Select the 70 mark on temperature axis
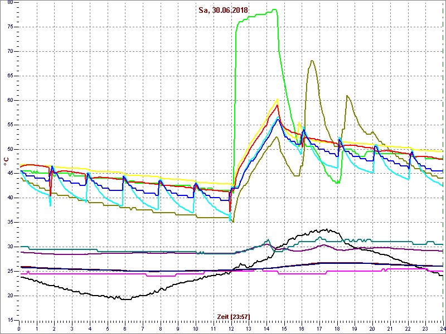This screenshot has height=334, width=446. click(x=9, y=51)
